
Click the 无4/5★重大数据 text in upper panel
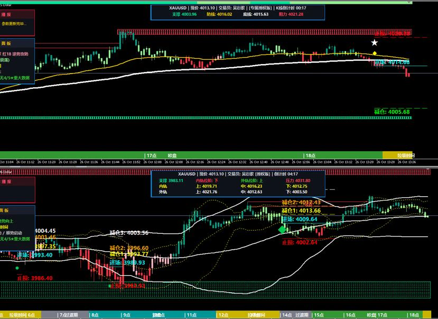(x=15, y=78)
